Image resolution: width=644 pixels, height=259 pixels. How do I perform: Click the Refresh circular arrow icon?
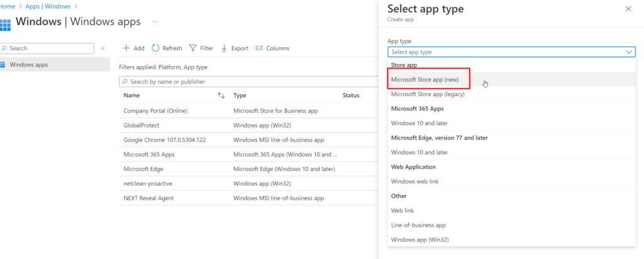point(155,48)
